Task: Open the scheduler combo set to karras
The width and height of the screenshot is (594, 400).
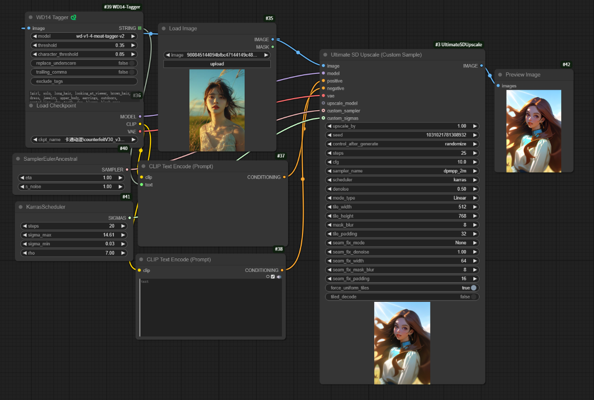Action: pyautogui.click(x=402, y=180)
